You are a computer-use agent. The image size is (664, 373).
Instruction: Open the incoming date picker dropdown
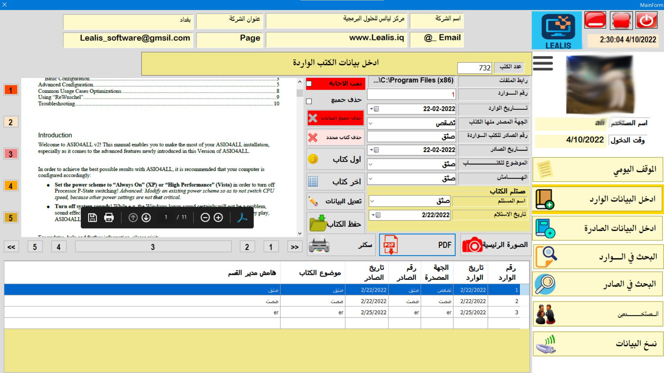pos(374,109)
